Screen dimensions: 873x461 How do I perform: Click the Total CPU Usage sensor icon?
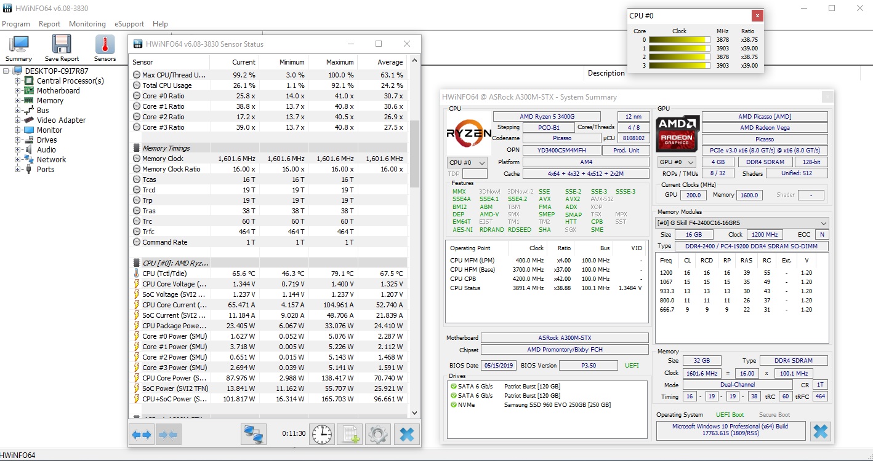[x=137, y=85]
